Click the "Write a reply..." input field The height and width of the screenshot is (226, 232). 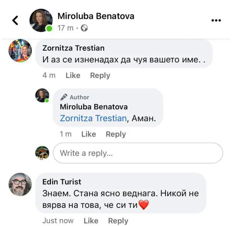tap(138, 153)
